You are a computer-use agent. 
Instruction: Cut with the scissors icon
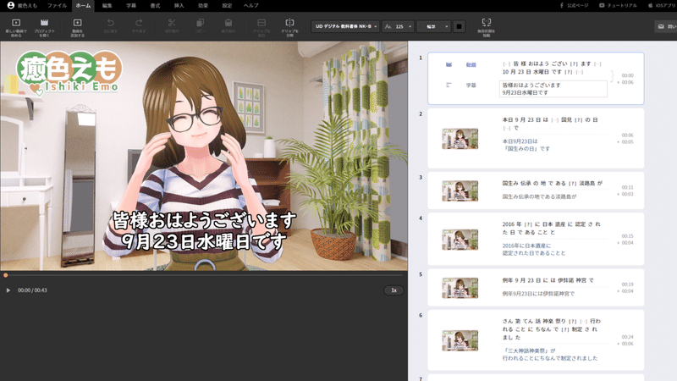(172, 23)
